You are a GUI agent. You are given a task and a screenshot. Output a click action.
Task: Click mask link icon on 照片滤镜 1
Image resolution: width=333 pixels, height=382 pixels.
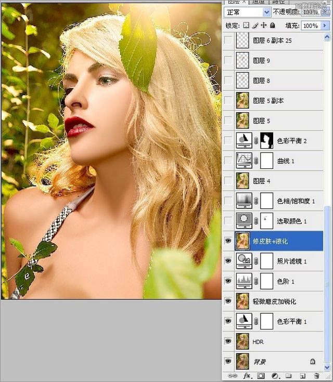point(256,261)
